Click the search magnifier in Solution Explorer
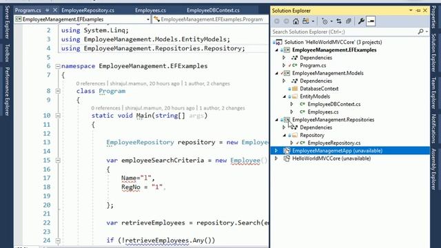This screenshot has height=248, width=441. coord(421,32)
